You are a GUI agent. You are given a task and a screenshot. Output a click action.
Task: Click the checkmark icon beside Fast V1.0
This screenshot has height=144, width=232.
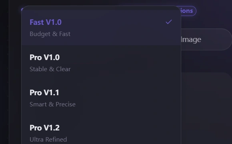tap(169, 22)
